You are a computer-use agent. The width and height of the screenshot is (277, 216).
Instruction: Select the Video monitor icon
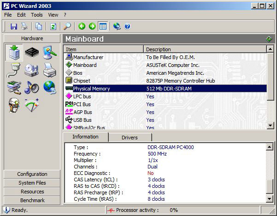pyautogui.click(x=50, y=52)
